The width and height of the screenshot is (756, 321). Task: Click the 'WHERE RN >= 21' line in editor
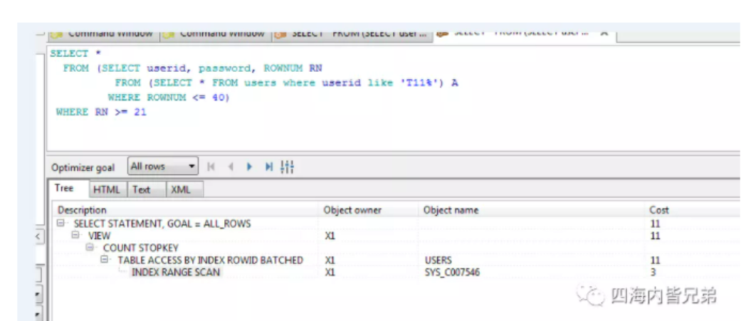[x=101, y=112]
